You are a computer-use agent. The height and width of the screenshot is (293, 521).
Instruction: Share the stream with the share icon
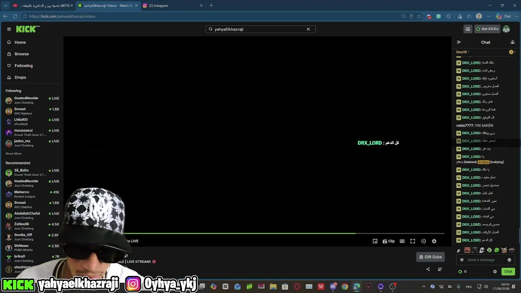pos(428,269)
